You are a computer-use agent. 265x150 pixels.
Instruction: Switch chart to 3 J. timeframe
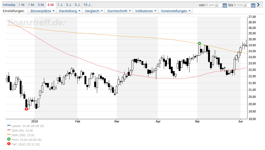[x=69, y=5]
